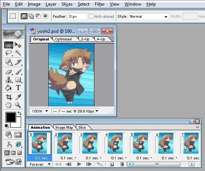Play the animation
Image resolution: width=205 pixels, height=171 pixels.
click(x=79, y=164)
